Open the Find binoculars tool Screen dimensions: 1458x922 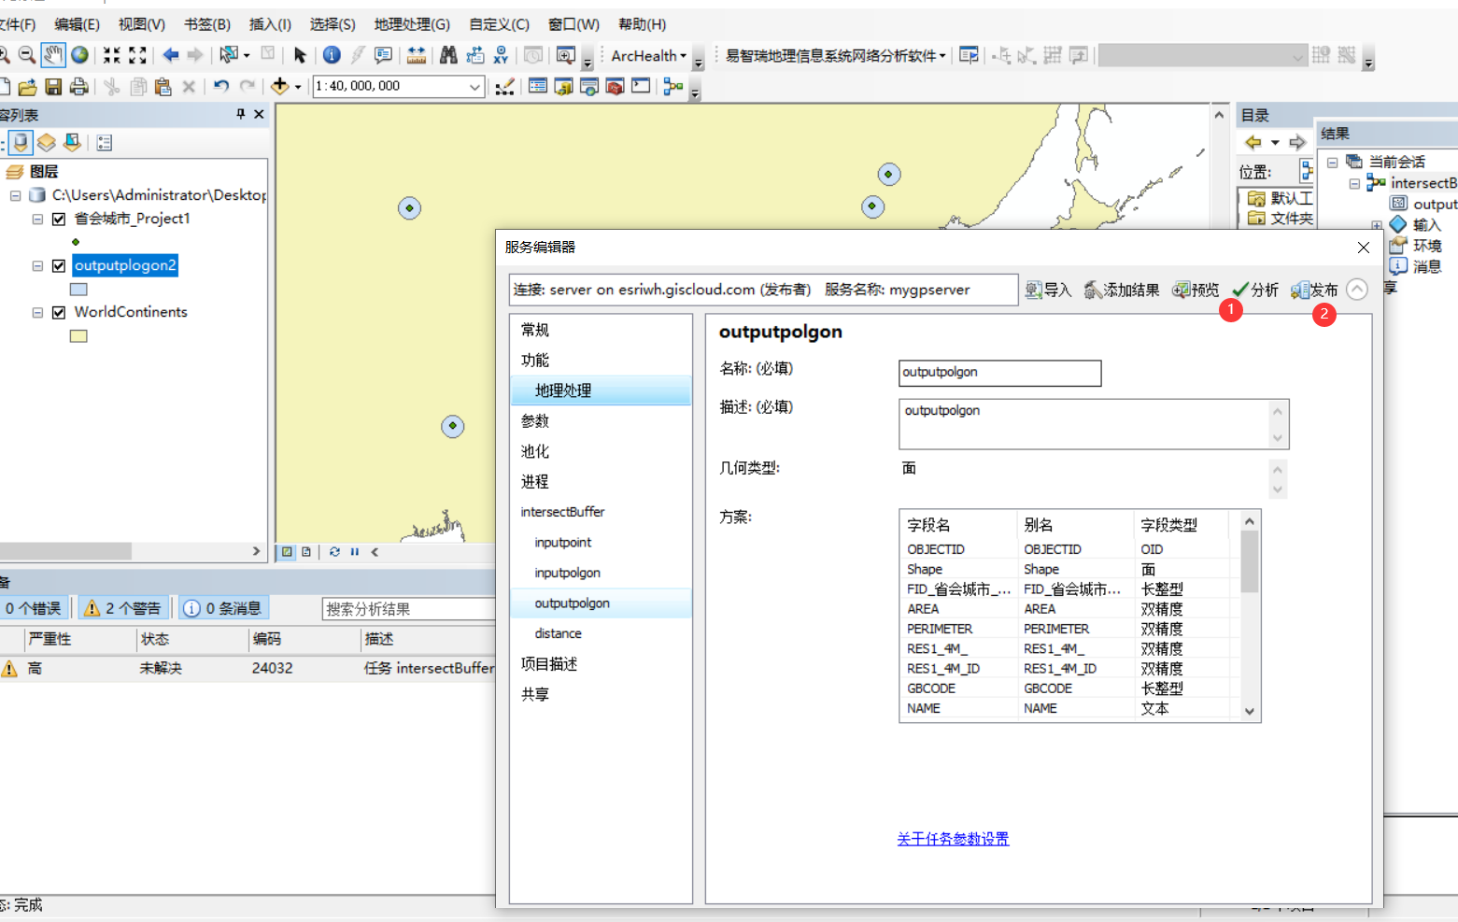click(x=449, y=55)
